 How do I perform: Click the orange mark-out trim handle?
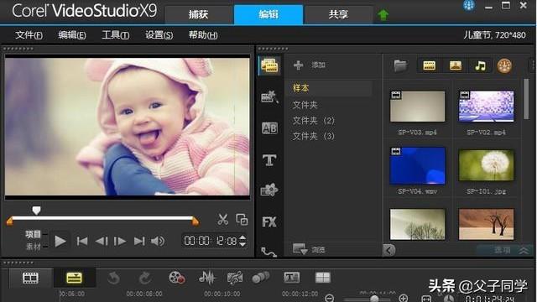tap(196, 221)
